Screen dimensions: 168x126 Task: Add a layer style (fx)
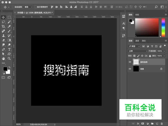click(x=138, y=124)
